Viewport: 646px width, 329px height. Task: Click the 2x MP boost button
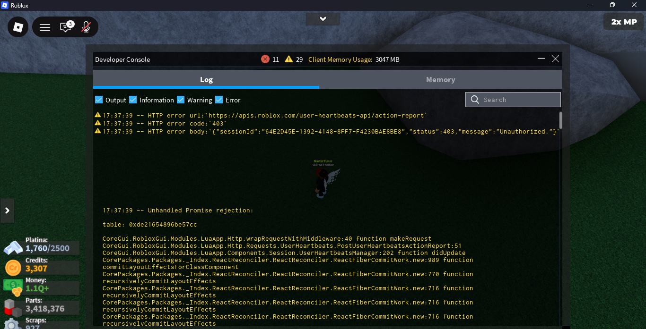tap(623, 22)
